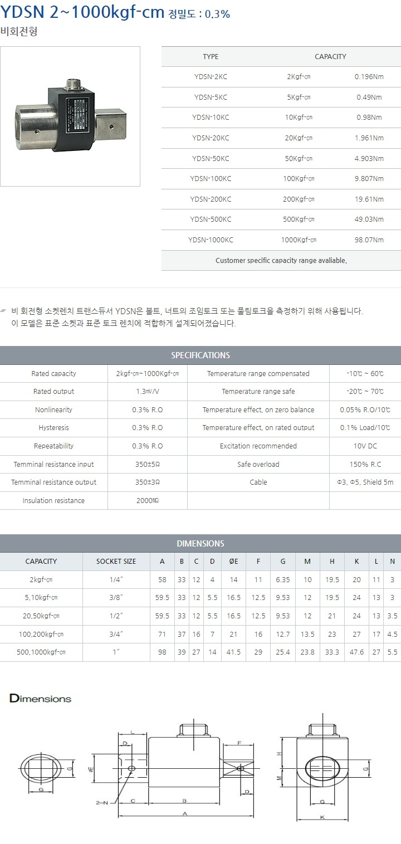
Task: Select the YDSN-2KC type cell
Action: tap(211, 76)
